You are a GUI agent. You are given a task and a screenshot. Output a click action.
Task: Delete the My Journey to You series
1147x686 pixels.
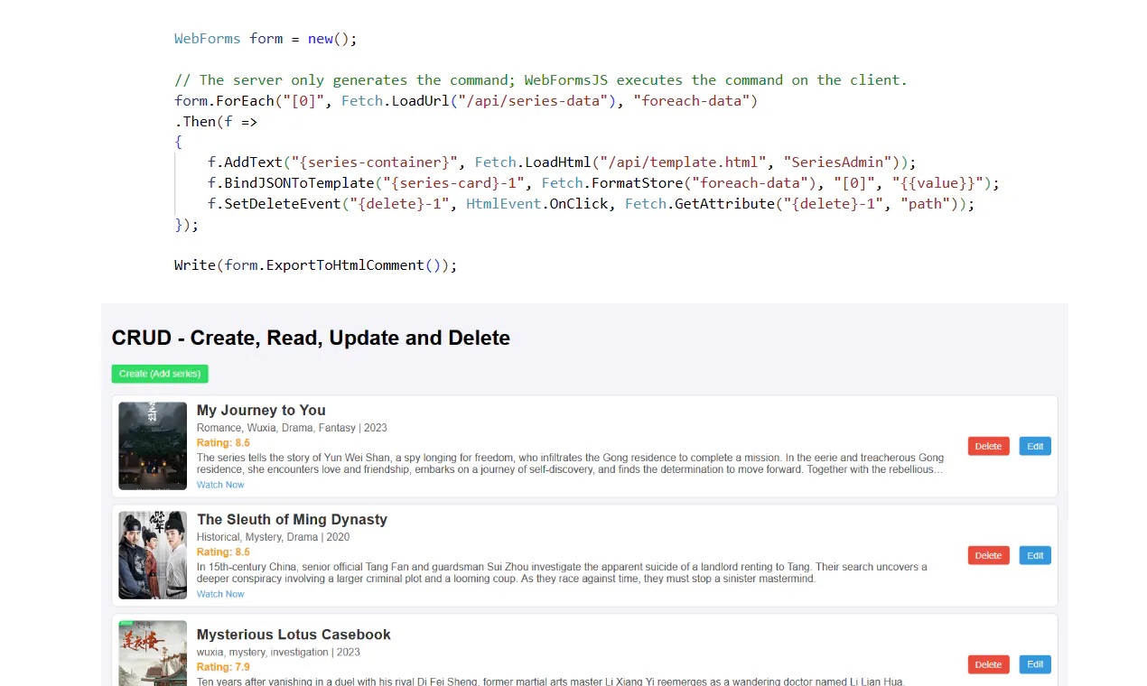988,446
